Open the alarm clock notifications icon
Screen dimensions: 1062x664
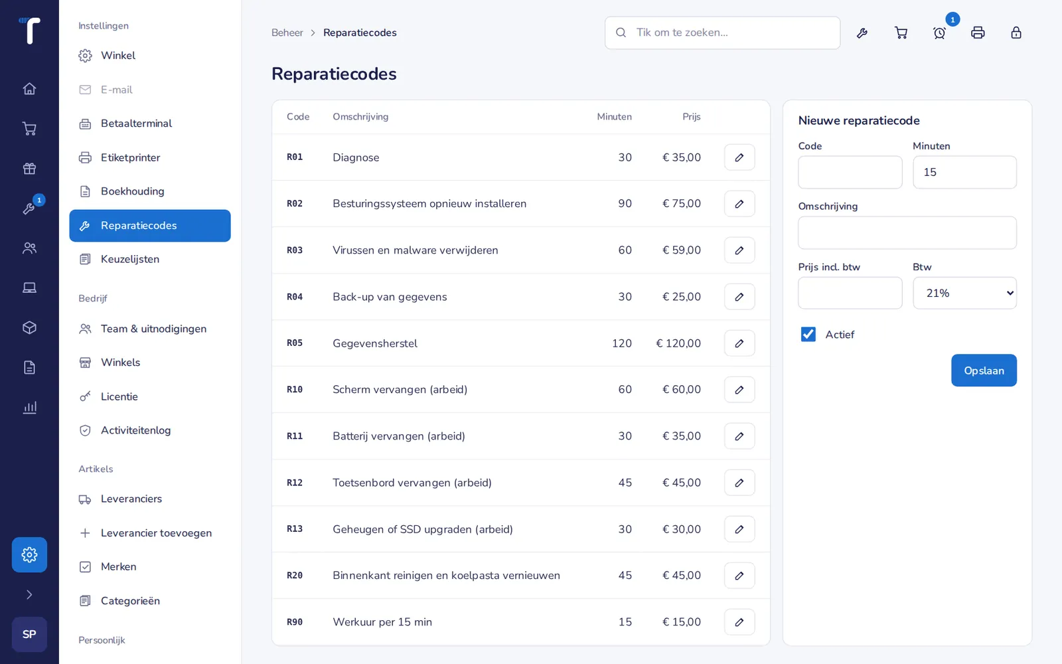939,33
